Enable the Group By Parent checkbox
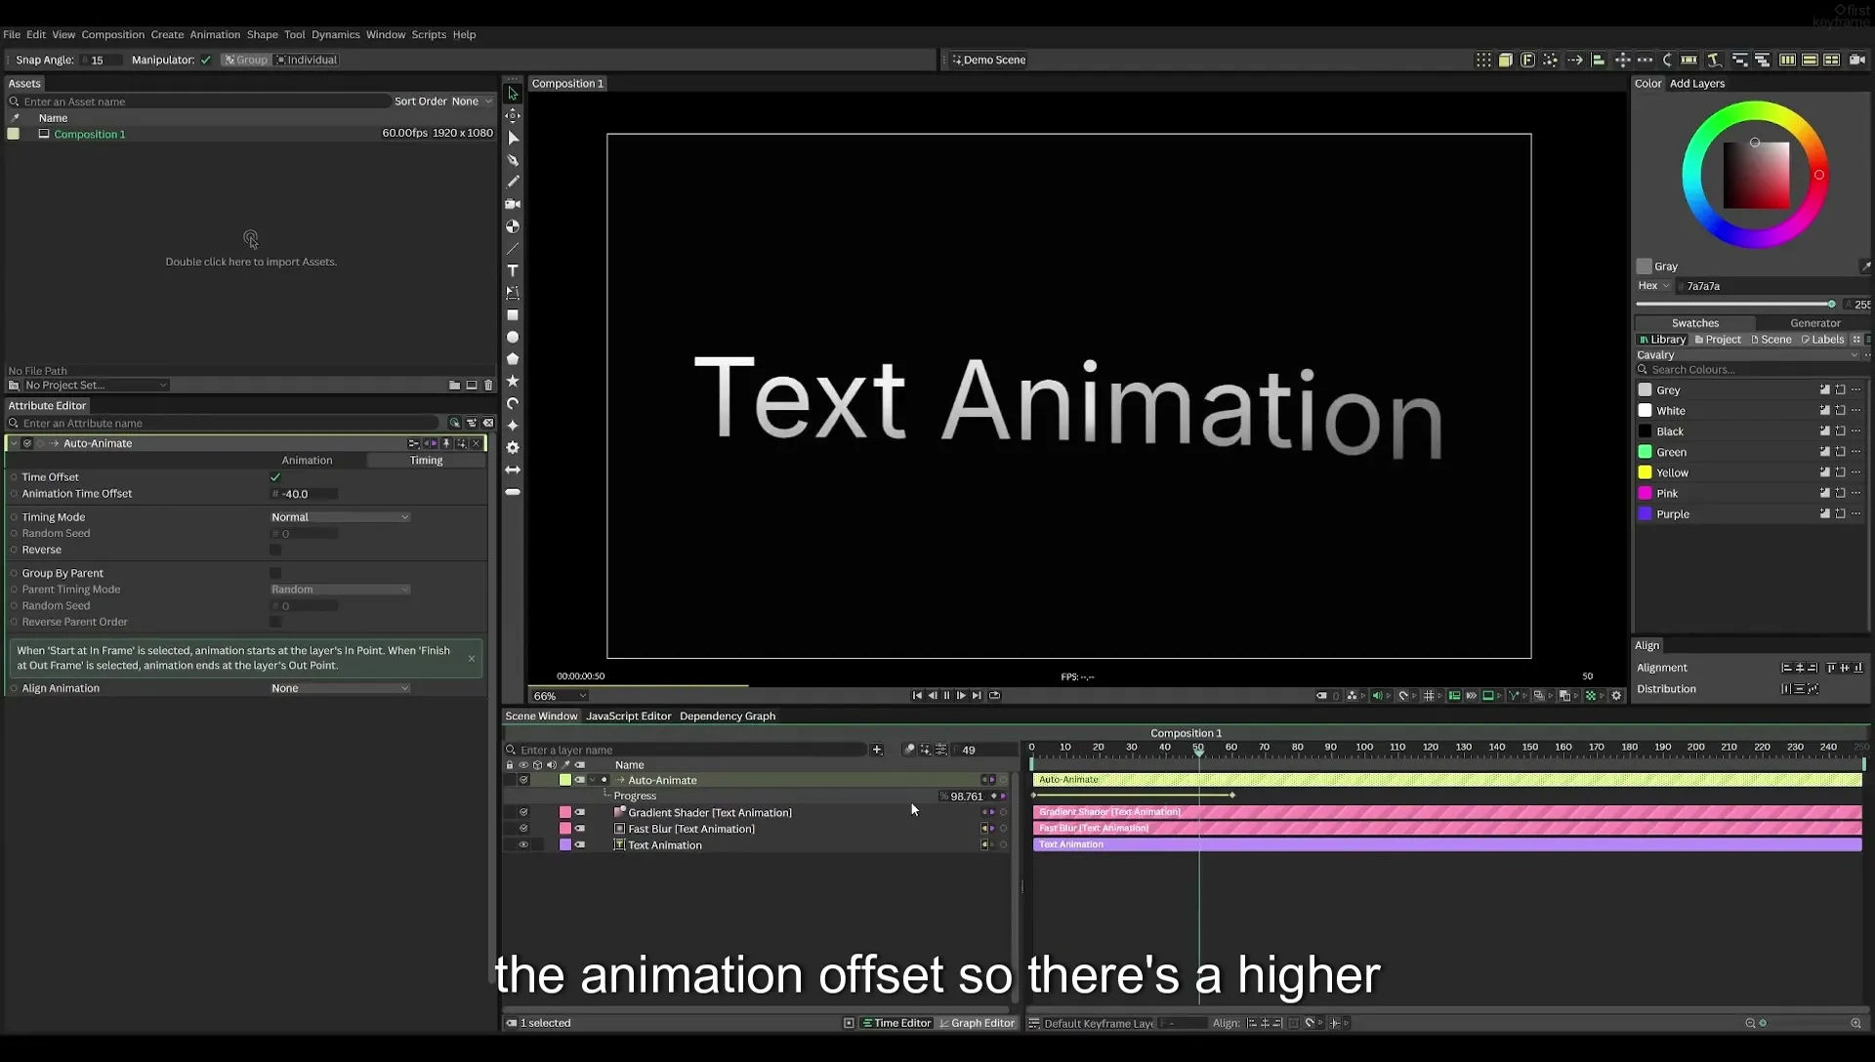This screenshot has height=1062, width=1875. pyautogui.click(x=275, y=574)
